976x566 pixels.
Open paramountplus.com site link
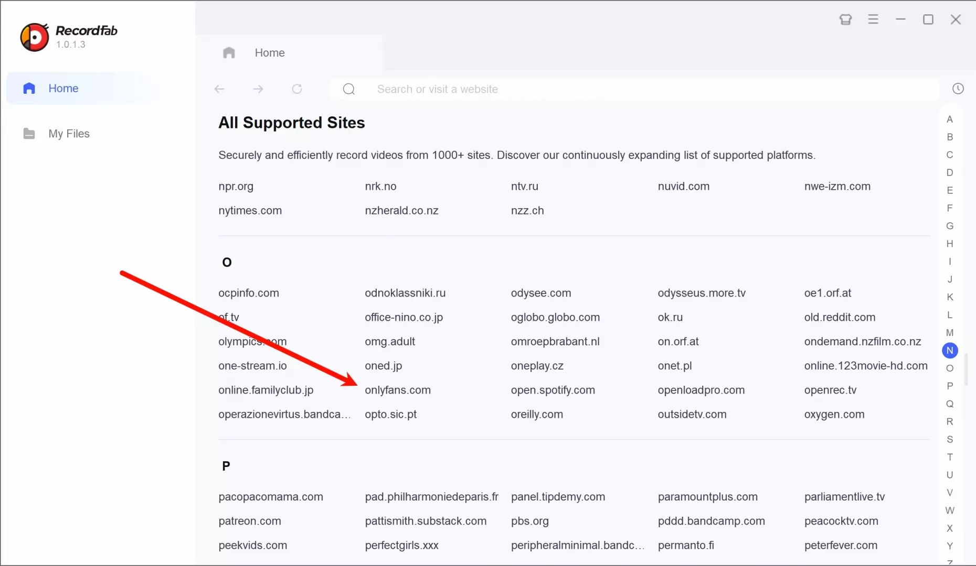click(708, 497)
